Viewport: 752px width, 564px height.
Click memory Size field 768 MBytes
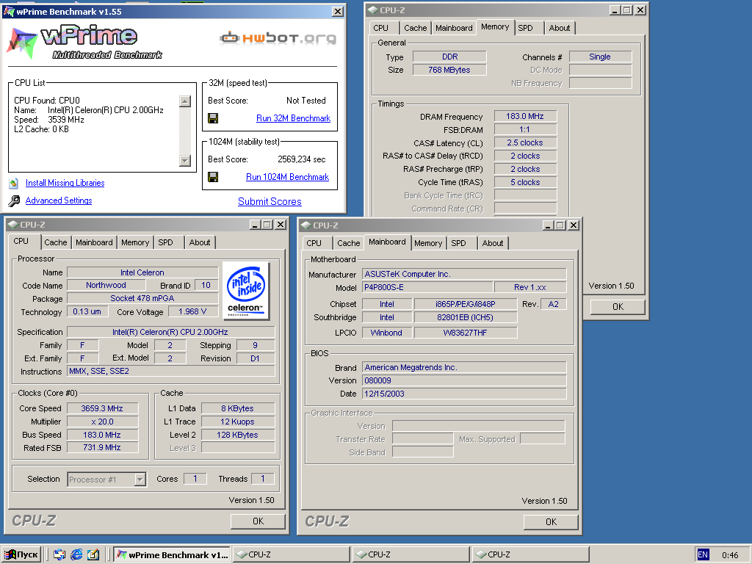449,70
